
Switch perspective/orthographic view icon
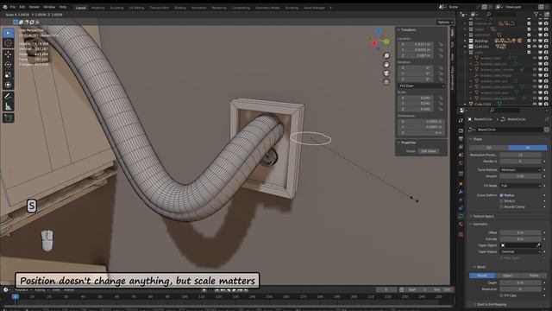[x=386, y=82]
